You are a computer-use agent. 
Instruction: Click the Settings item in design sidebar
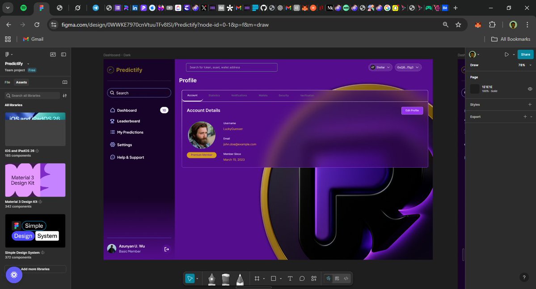pos(121,144)
